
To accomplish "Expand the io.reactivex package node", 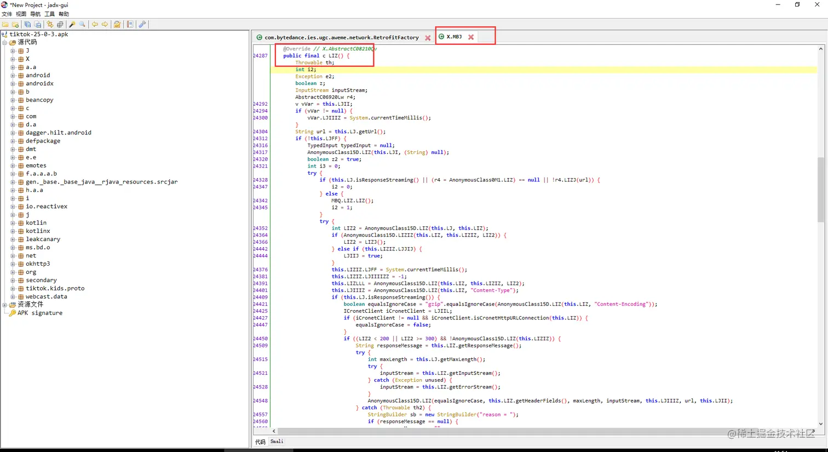I will pyautogui.click(x=13, y=207).
